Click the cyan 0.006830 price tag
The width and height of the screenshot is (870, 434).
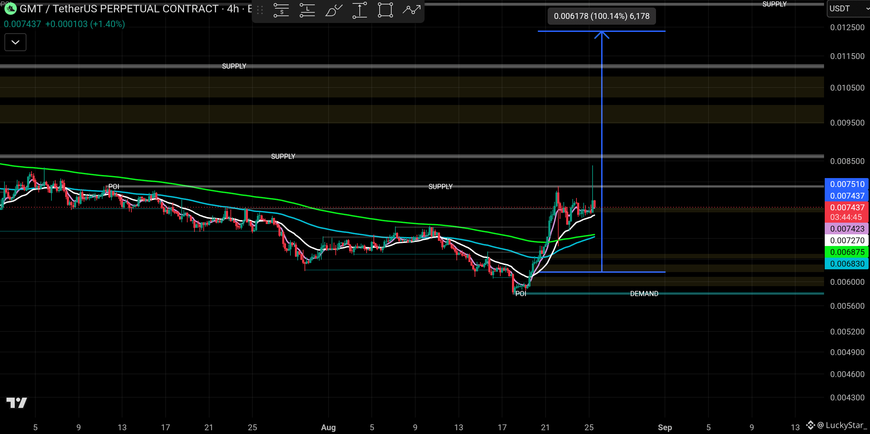click(847, 264)
